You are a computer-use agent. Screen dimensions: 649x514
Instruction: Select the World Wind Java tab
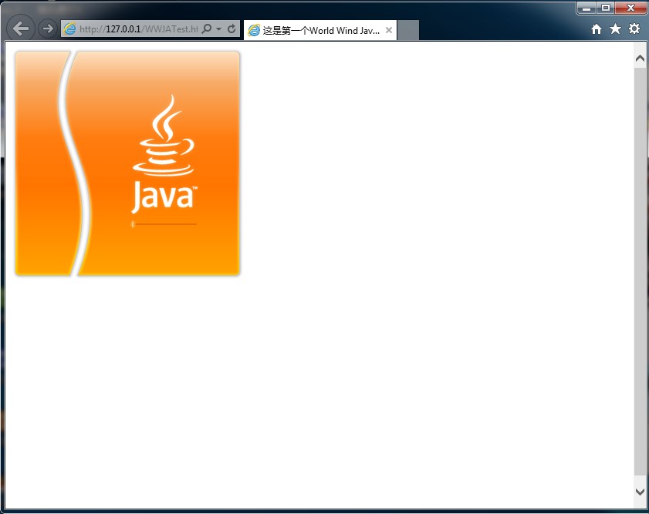(320, 30)
